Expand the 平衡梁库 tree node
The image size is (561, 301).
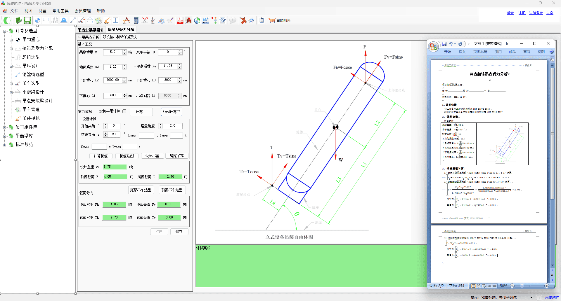click(4, 136)
